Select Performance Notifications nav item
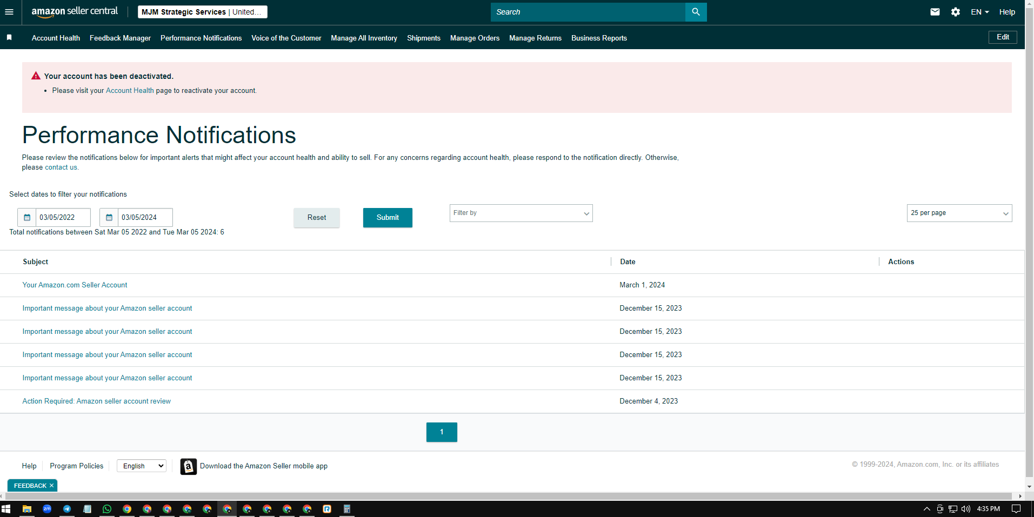Image resolution: width=1034 pixels, height=517 pixels. coord(201,38)
